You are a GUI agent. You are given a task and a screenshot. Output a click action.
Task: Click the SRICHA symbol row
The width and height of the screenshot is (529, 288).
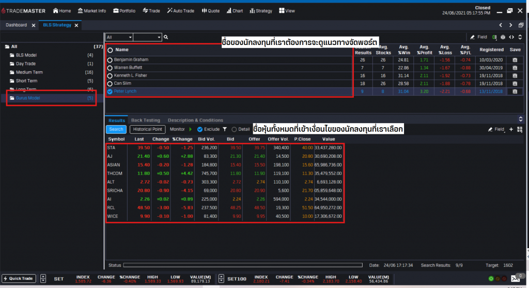pyautogui.click(x=225, y=191)
